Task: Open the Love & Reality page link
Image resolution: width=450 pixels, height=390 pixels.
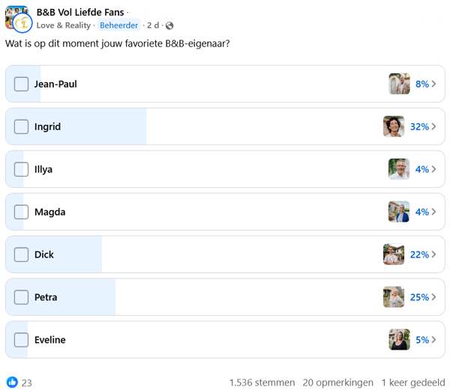Action: click(63, 25)
